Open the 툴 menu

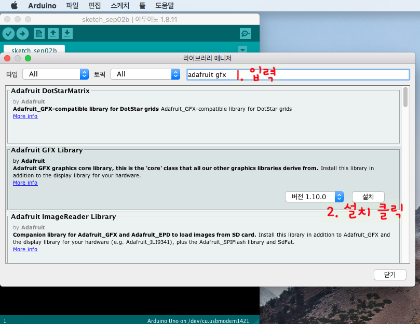click(x=142, y=5)
